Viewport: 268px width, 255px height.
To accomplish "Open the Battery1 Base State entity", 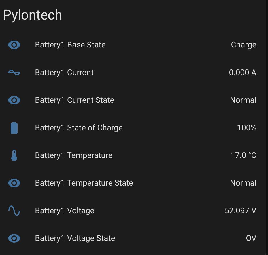I will (x=70, y=45).
